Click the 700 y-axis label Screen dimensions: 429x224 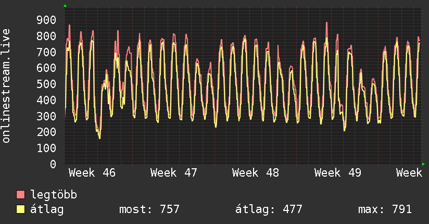(46, 52)
